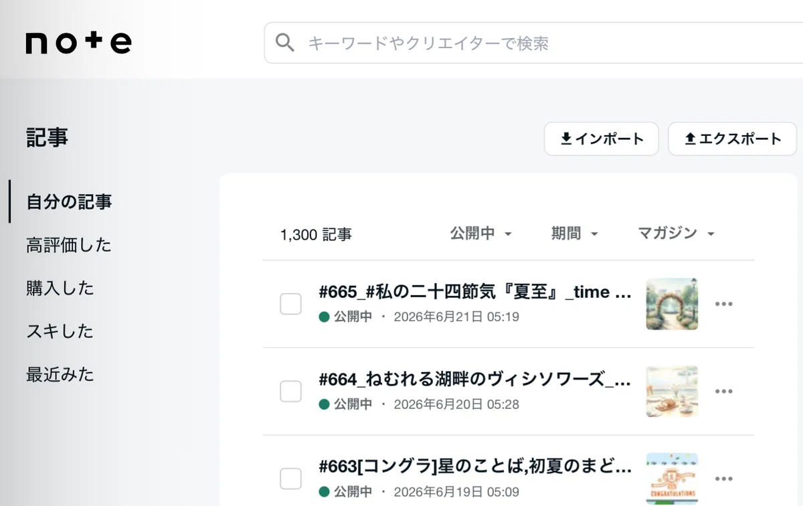The width and height of the screenshot is (803, 506).
Task: Expand the マガジン filter dropdown
Action: [677, 234]
